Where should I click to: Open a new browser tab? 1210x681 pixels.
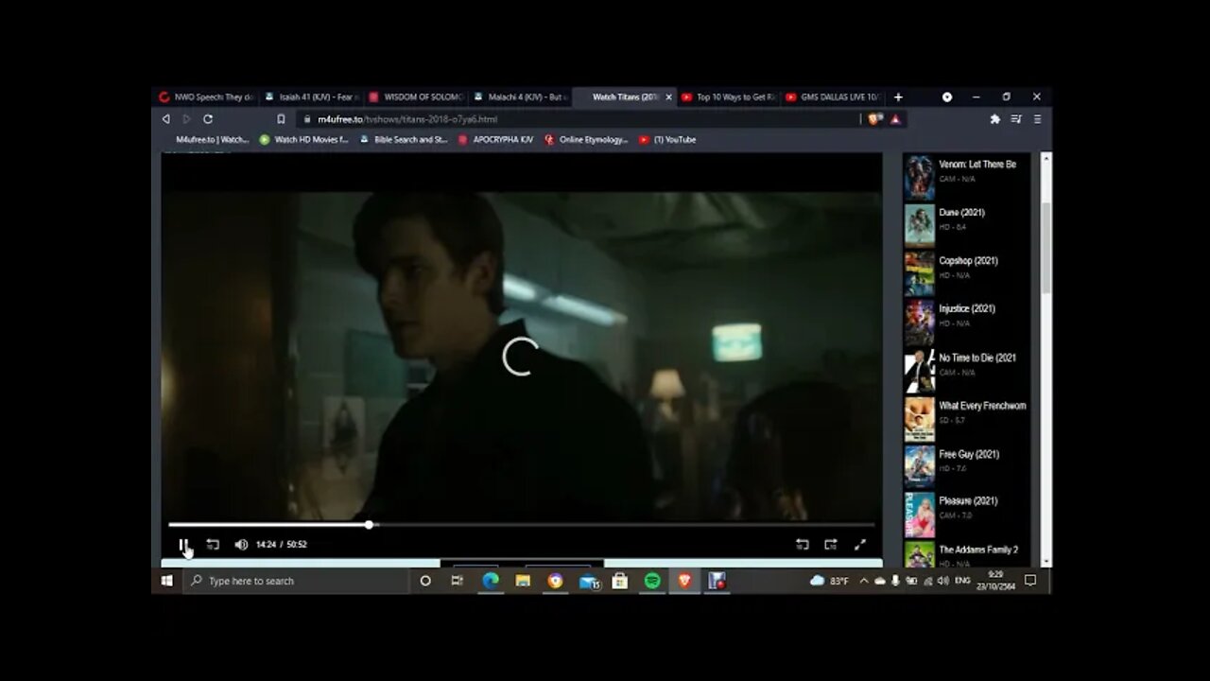(898, 96)
